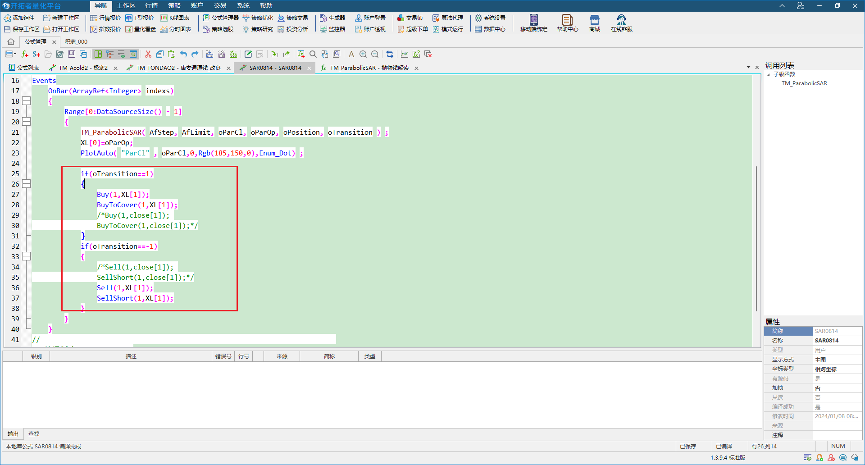Screen dimensions: 865x465
Task: Open the 工作区 menu
Action: [126, 5]
